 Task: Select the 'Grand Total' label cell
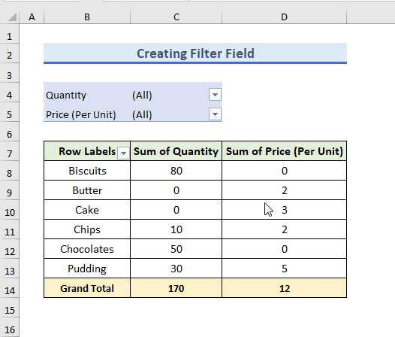[87, 288]
